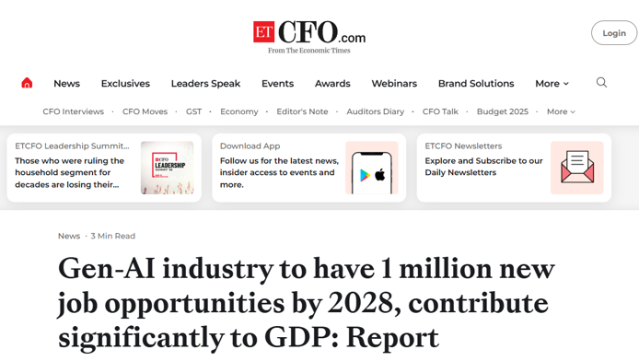The width and height of the screenshot is (639, 361).
Task: Open the Leadership Summit thumbnail
Action: 167,168
